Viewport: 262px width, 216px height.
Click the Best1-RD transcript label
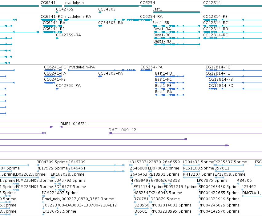[162, 41]
